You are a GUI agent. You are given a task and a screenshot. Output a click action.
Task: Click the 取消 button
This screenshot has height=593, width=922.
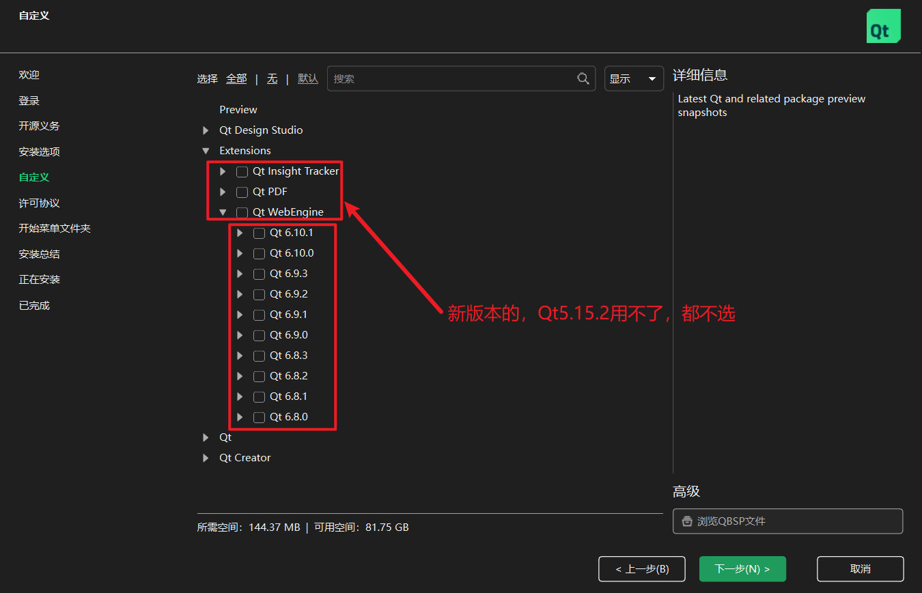[861, 569]
